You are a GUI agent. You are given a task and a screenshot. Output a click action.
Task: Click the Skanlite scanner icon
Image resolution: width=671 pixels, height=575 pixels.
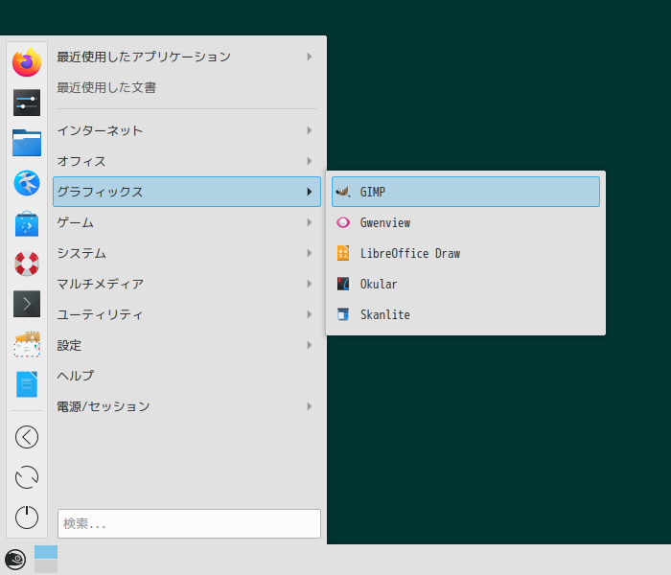click(x=343, y=314)
